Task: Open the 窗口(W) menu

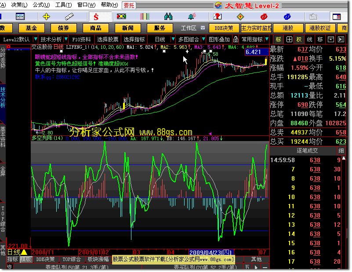Action: (x=87, y=5)
